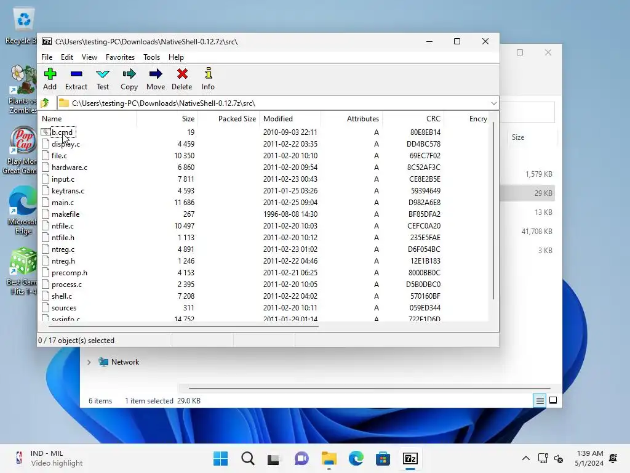The width and height of the screenshot is (630, 473).
Task: Sort by the CRC column header
Action: point(413,119)
